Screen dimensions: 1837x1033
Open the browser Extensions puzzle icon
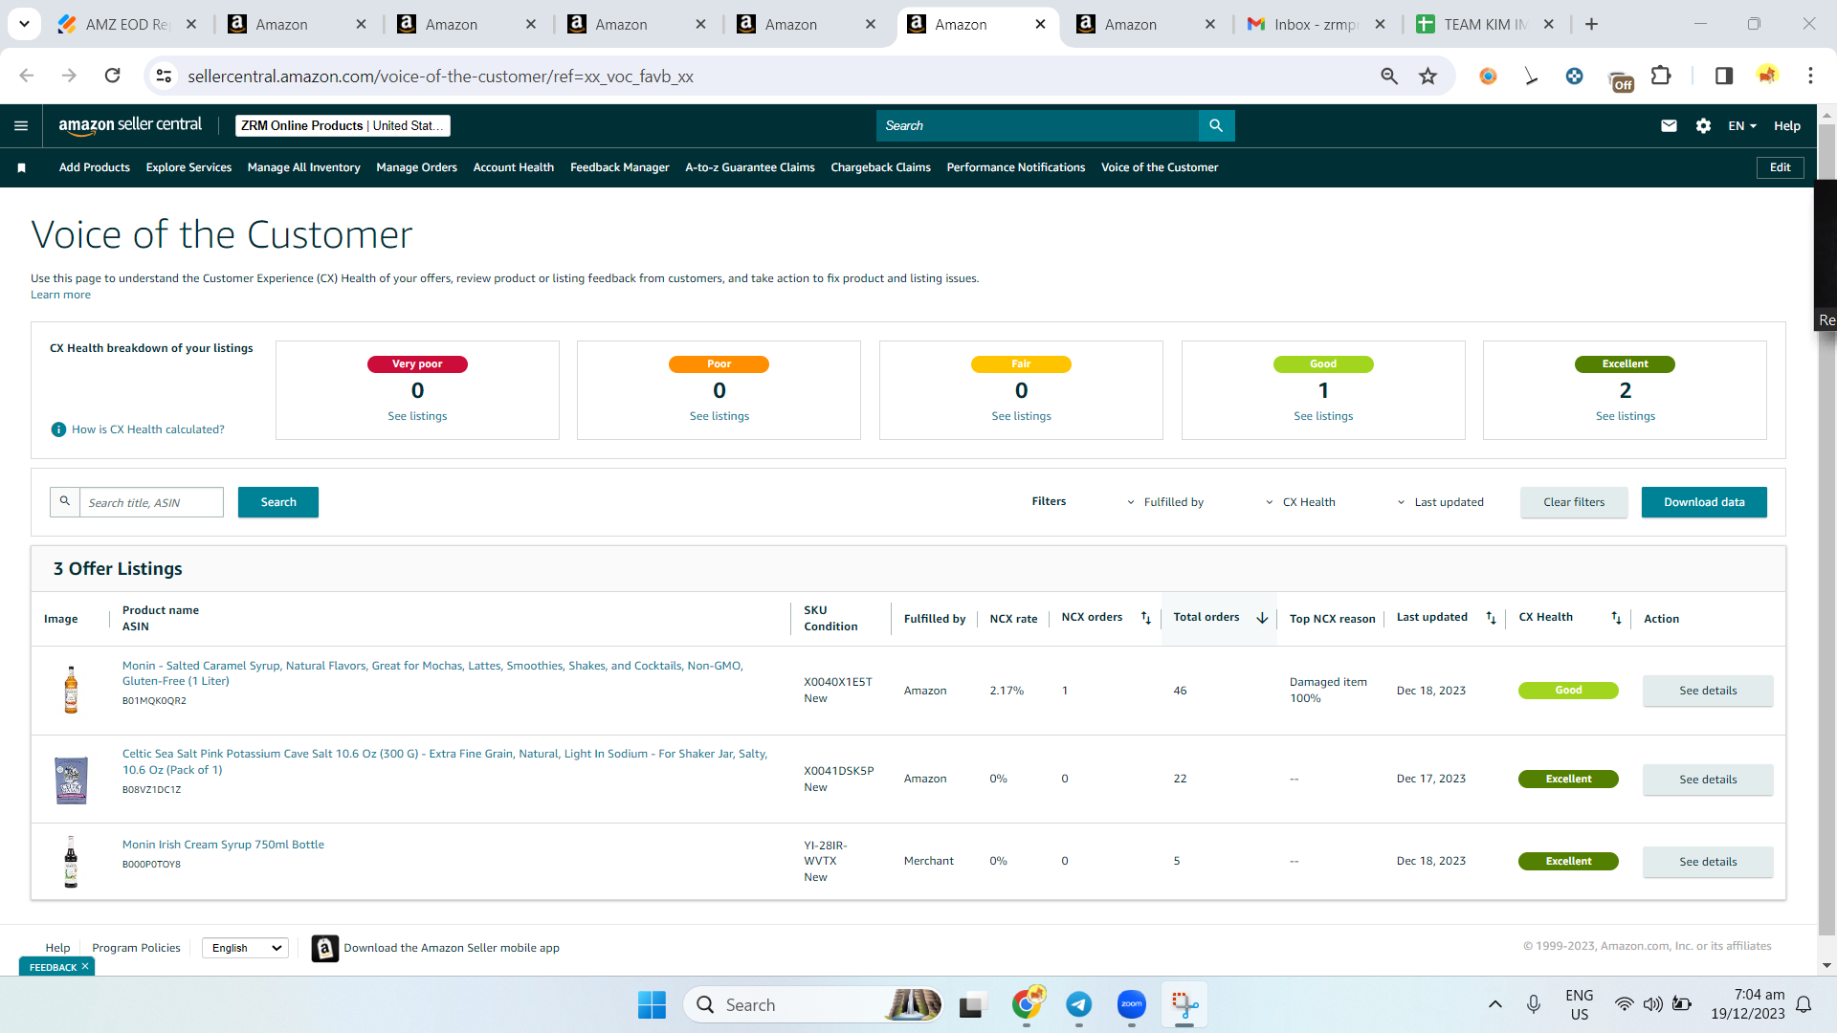[x=1661, y=76]
